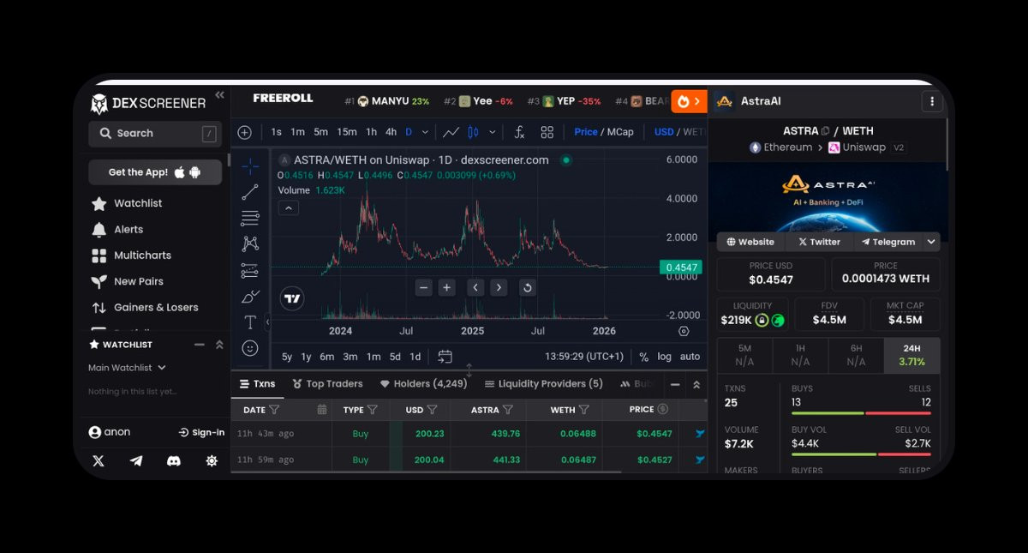Select the brush drawing tool
Image resolution: width=1028 pixels, height=553 pixels.
click(249, 297)
